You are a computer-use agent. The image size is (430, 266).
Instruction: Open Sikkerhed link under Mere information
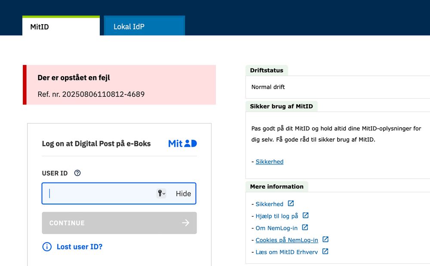[x=269, y=204]
